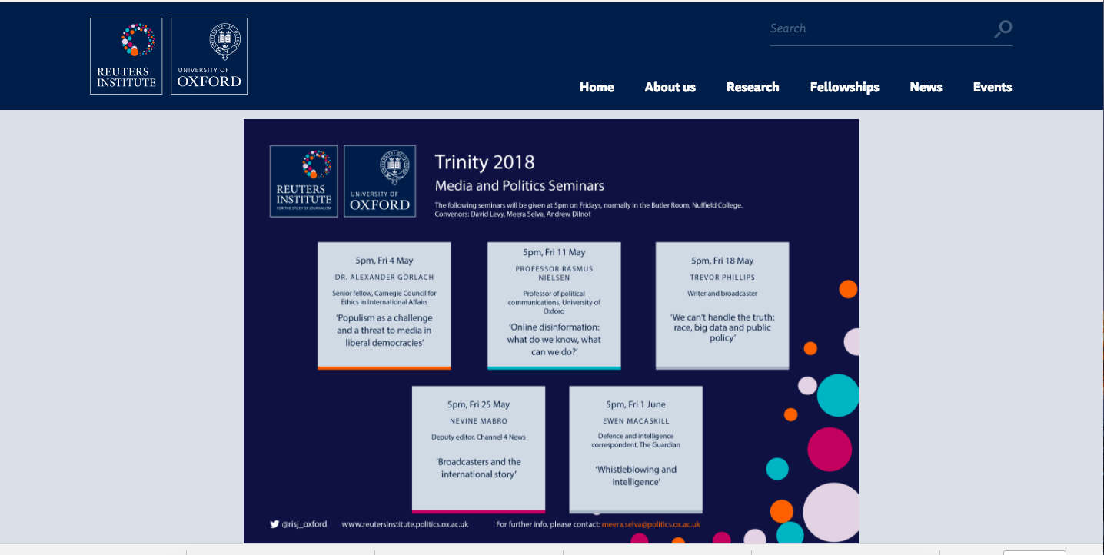Click the Oxford crest logo inside the poster
Screen dimensions: 1104x555
380,181
